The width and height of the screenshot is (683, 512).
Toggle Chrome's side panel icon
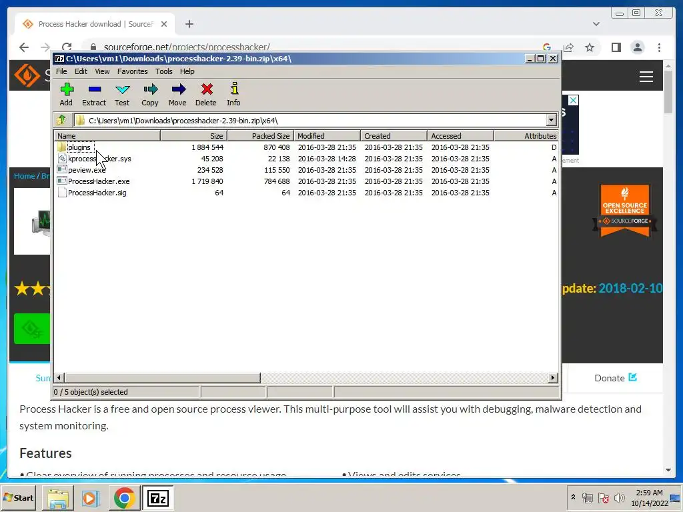pyautogui.click(x=616, y=47)
